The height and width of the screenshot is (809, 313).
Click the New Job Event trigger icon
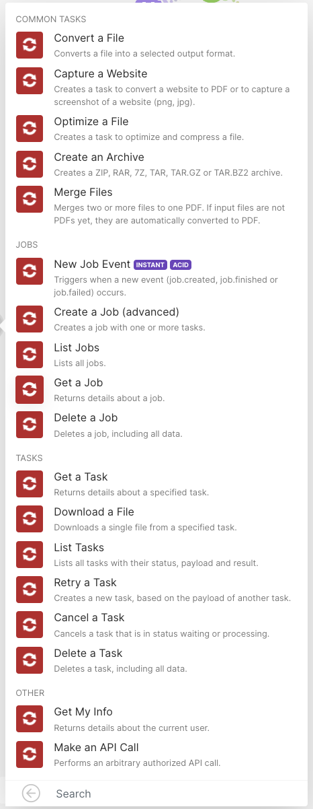click(x=29, y=271)
